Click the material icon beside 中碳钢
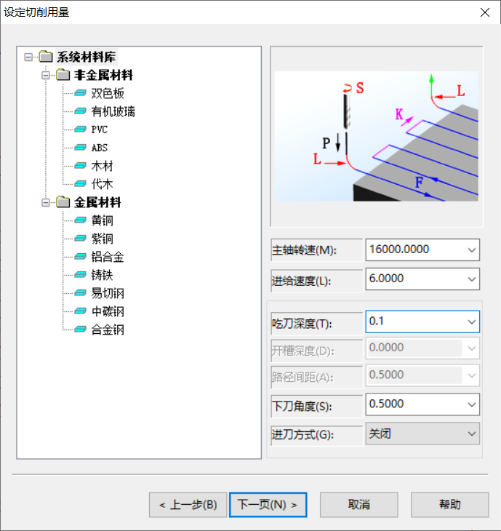This screenshot has height=531, width=501. (x=80, y=311)
